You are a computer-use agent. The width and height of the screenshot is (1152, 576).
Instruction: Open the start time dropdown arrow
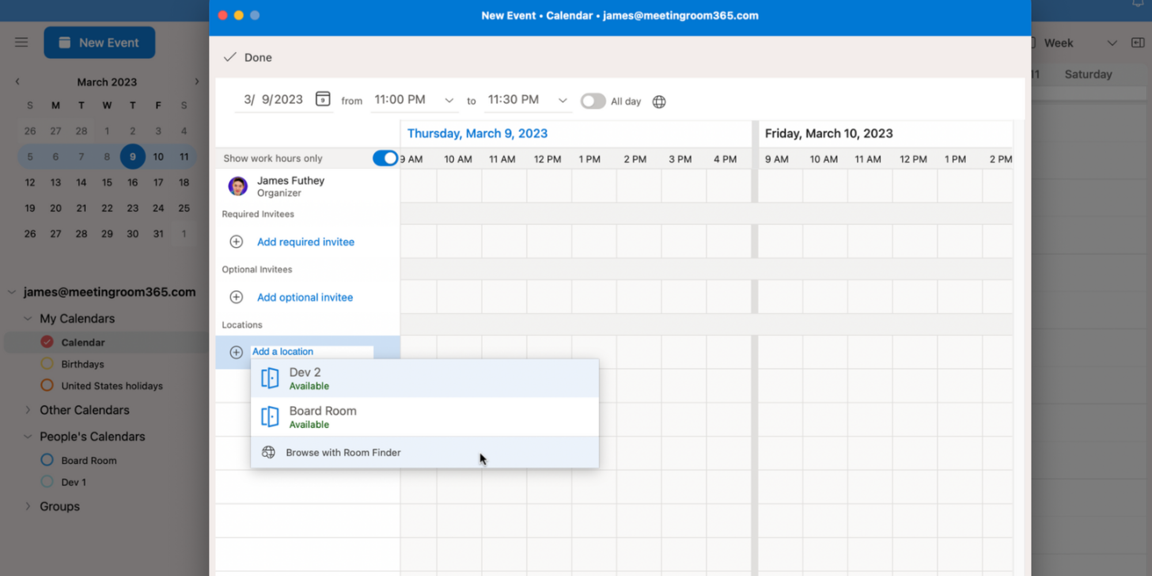(x=449, y=101)
